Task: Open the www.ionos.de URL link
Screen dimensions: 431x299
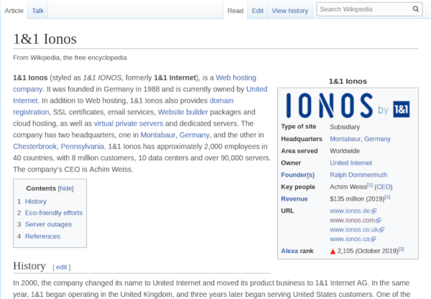Action: coord(350,211)
